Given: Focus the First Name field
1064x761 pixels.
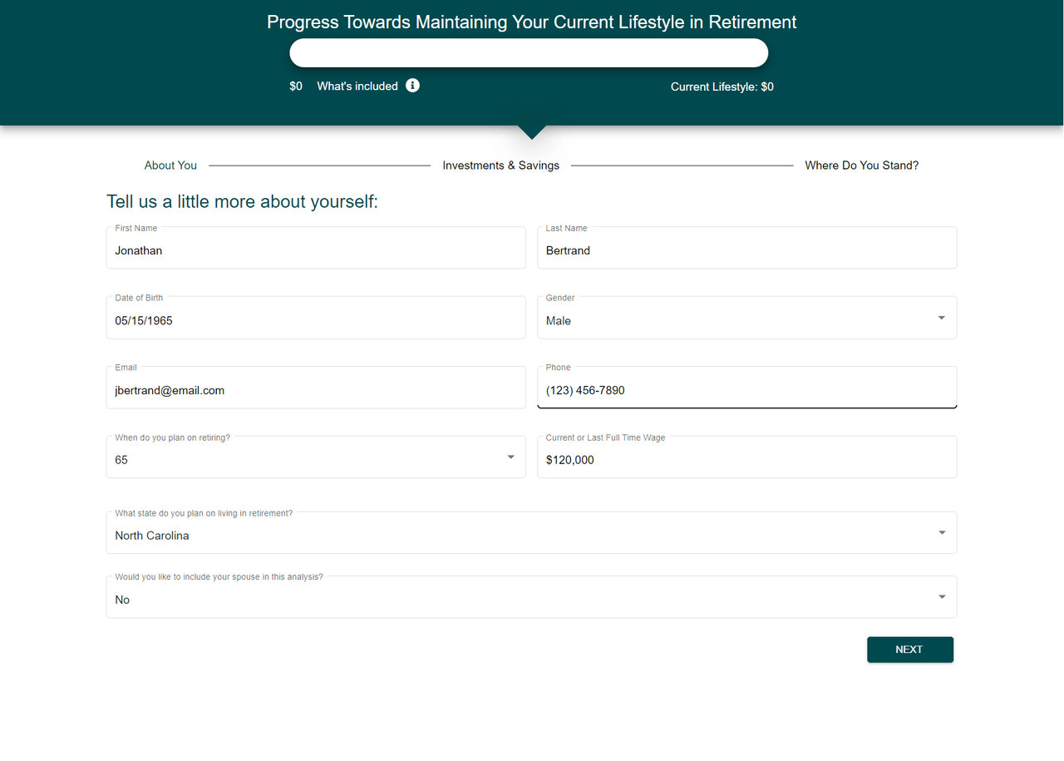Looking at the screenshot, I should tap(316, 248).
